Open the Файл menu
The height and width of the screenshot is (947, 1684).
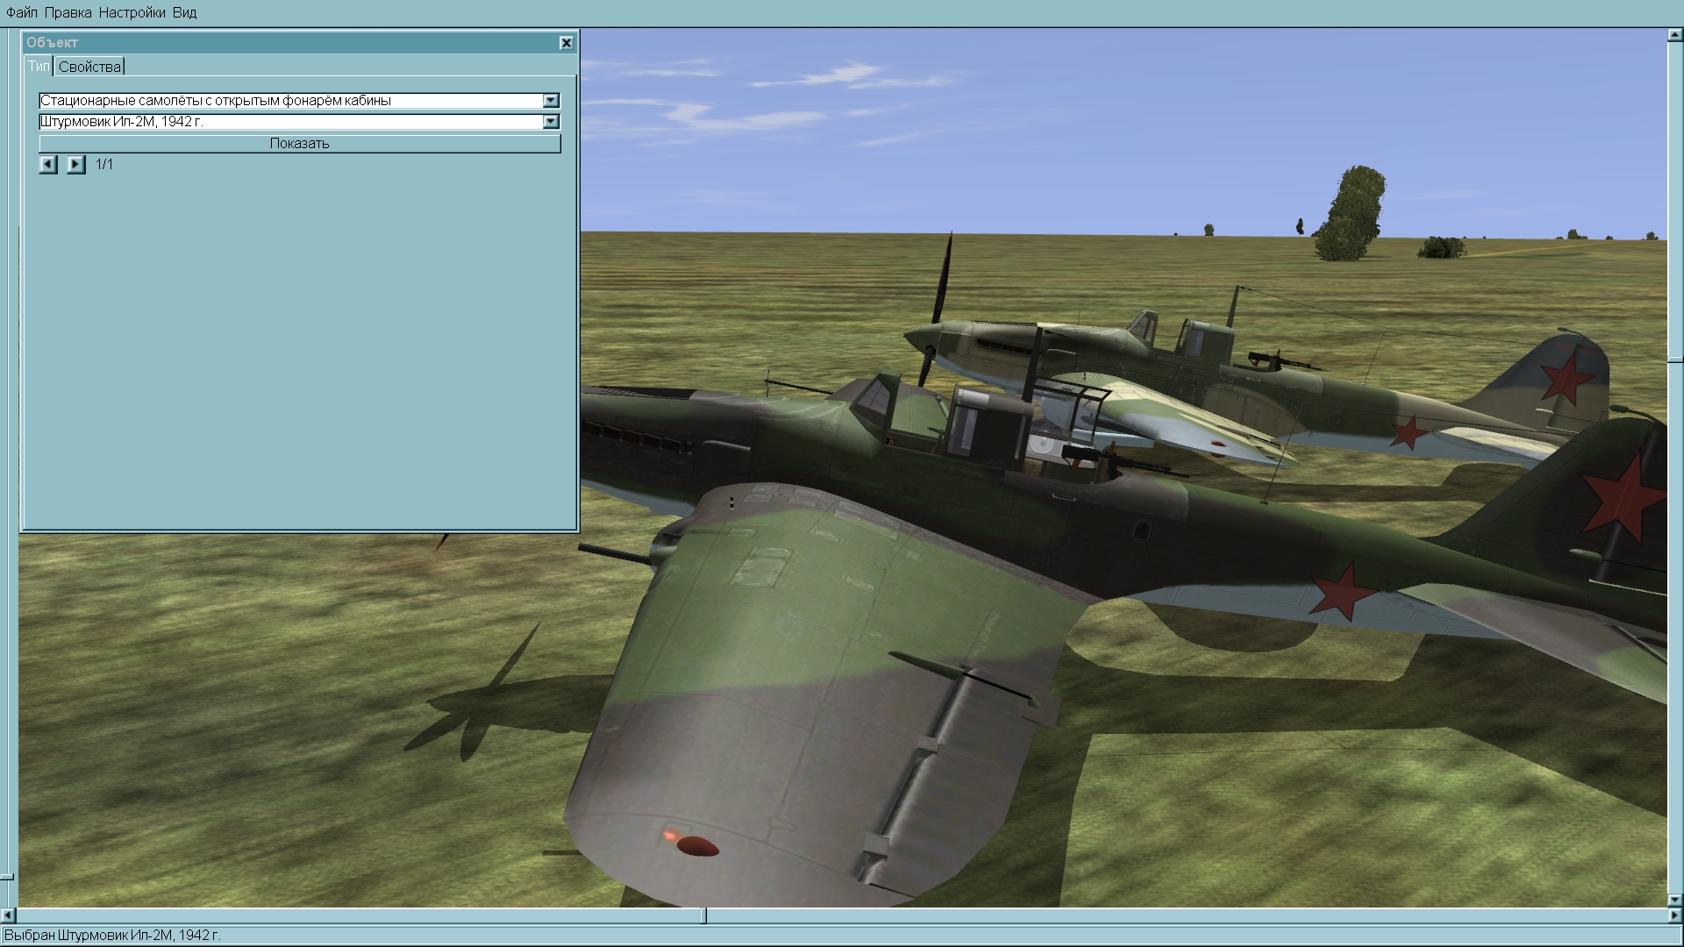point(22,12)
